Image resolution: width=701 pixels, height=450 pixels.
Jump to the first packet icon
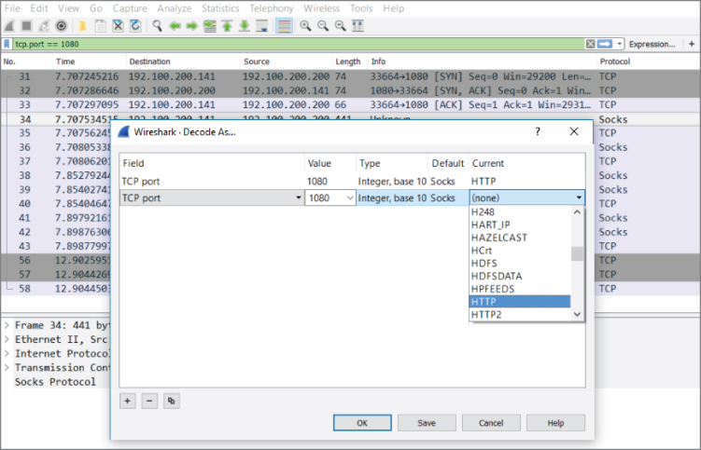pos(227,26)
